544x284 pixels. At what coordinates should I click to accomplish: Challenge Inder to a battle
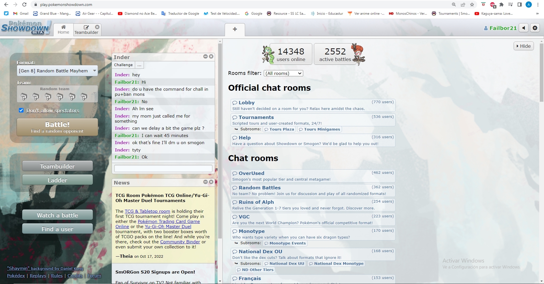123,65
